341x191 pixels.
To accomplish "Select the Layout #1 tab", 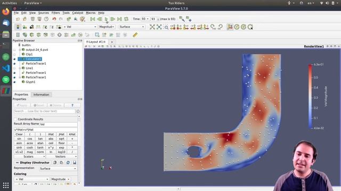I will click(95, 42).
